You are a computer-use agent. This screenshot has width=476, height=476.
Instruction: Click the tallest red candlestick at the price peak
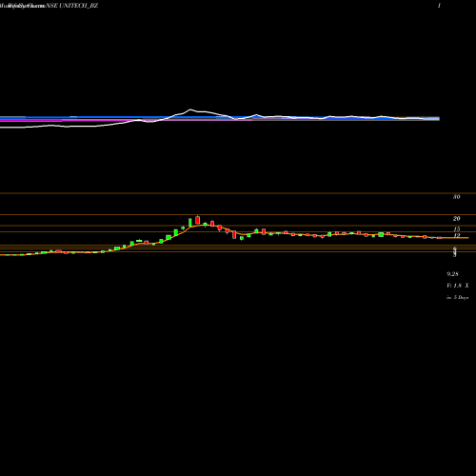pos(198,220)
